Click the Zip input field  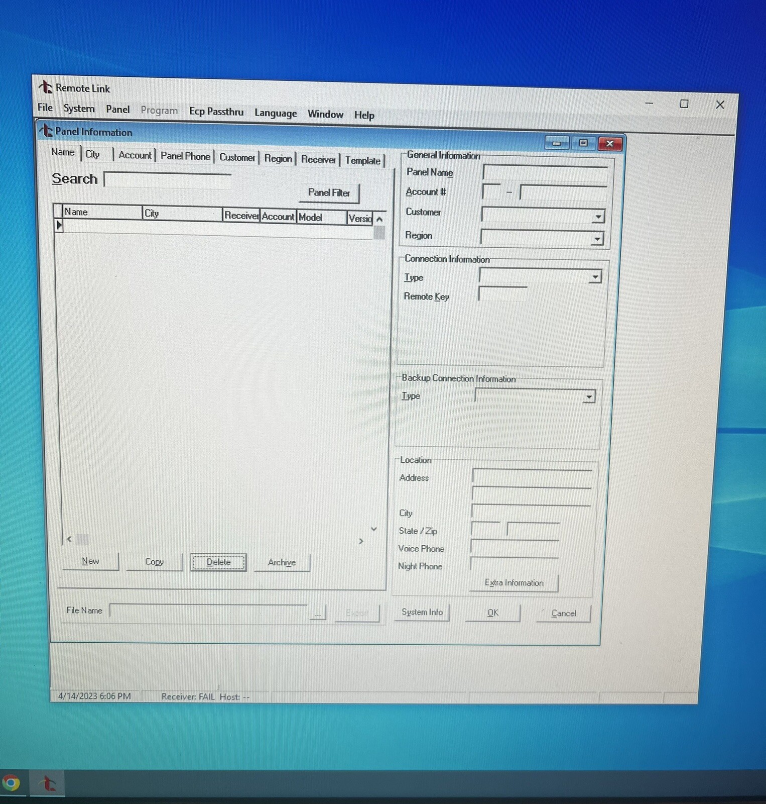[533, 530]
